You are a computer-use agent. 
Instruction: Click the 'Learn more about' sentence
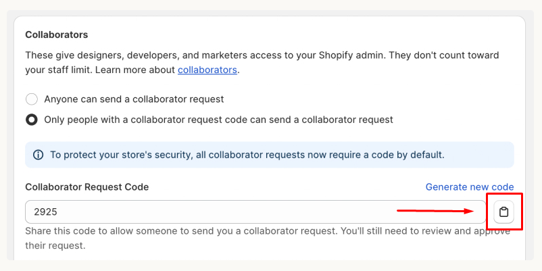(132, 70)
